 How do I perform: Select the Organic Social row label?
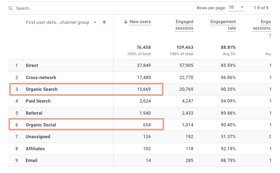(41, 125)
